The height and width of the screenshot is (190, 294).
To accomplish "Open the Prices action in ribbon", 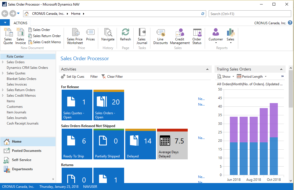I will click(90, 35).
